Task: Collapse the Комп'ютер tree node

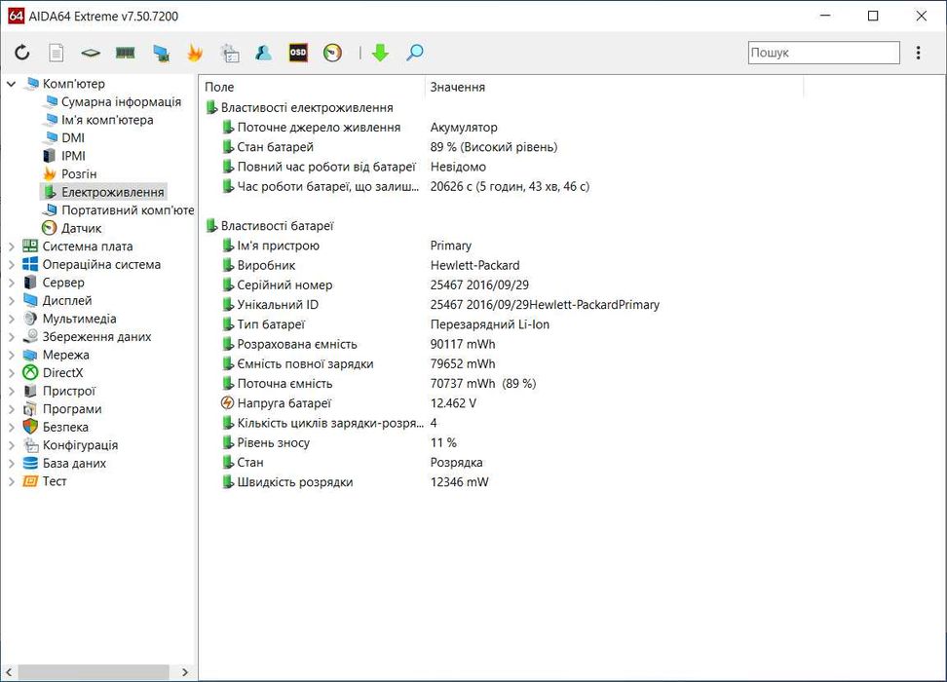Action: pyautogui.click(x=11, y=84)
